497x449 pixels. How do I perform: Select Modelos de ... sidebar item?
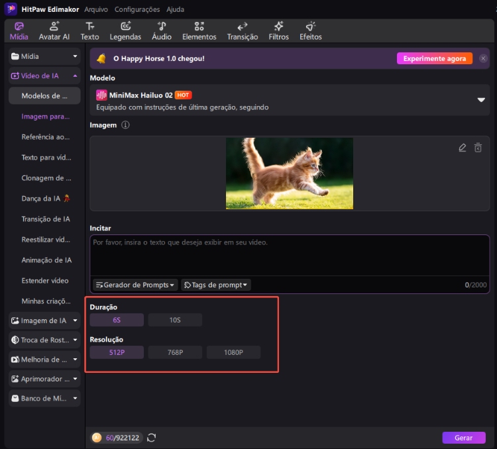[x=44, y=95]
